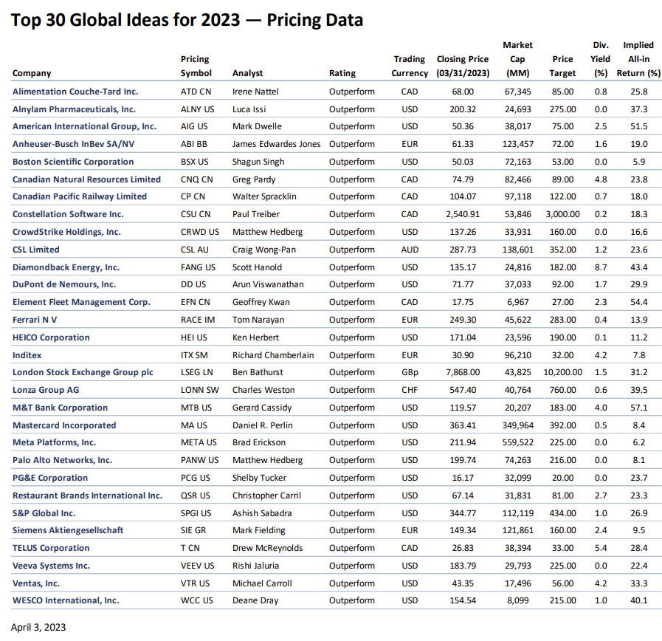Click analyst name Daniel R. Perlin
Image resolution: width=662 pixels, height=641 pixels.
click(262, 425)
